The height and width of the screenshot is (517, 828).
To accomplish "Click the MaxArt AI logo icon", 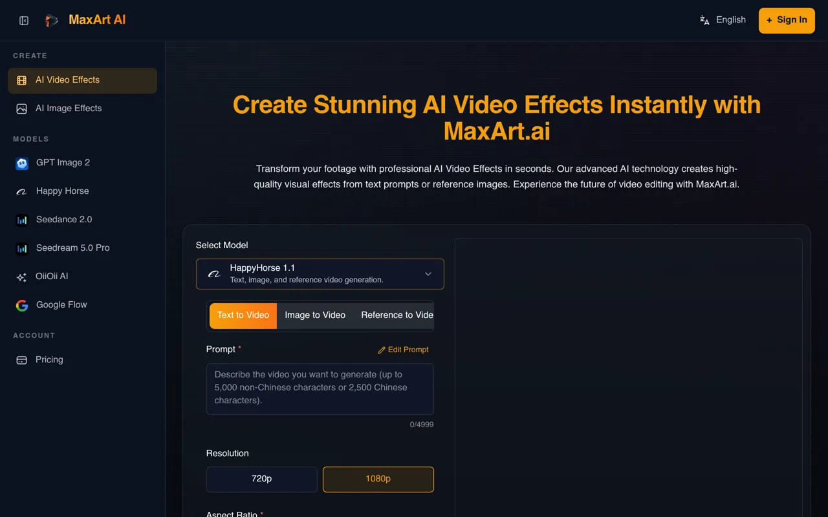I will point(51,21).
